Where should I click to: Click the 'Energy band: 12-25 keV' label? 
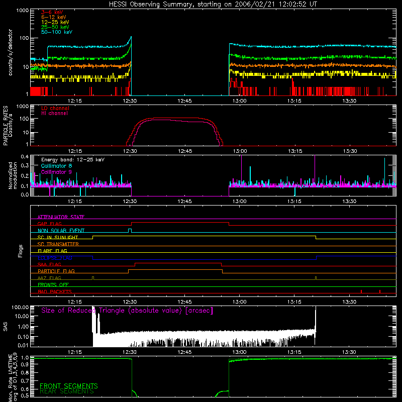(73, 160)
